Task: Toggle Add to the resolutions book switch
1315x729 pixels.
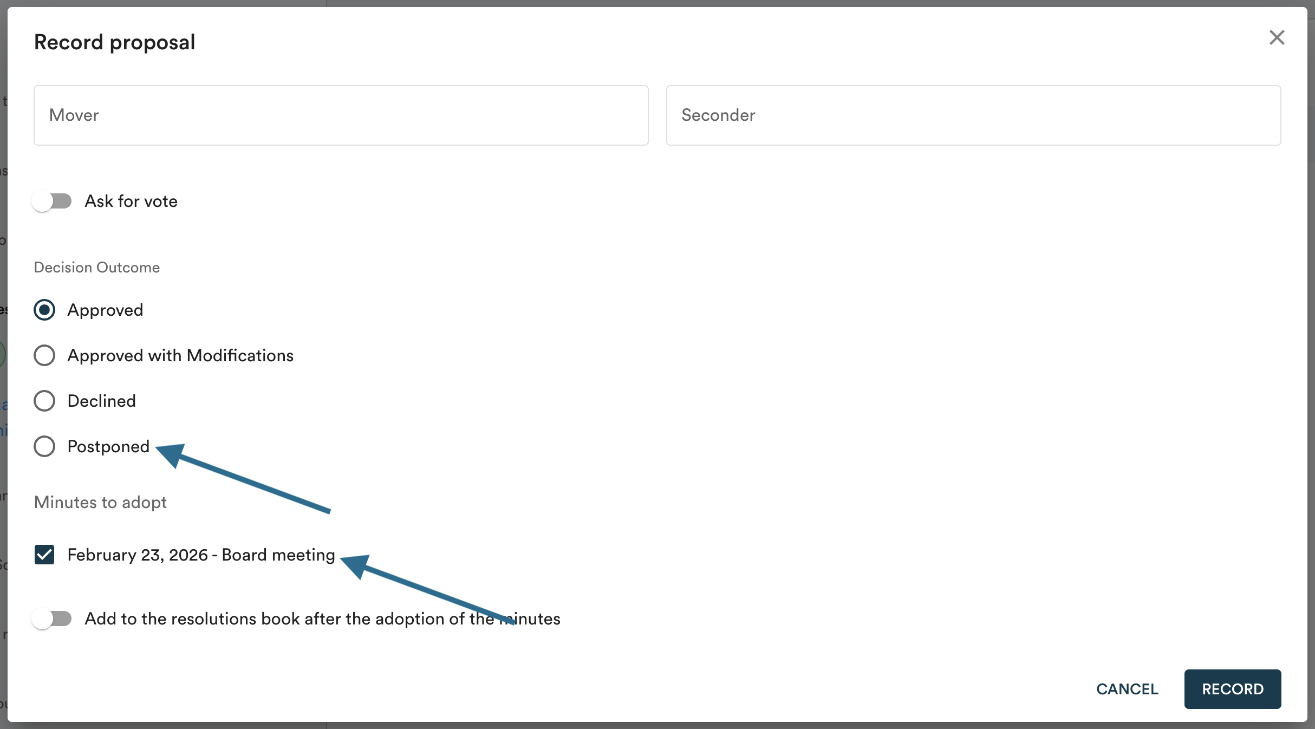Action: pos(52,619)
